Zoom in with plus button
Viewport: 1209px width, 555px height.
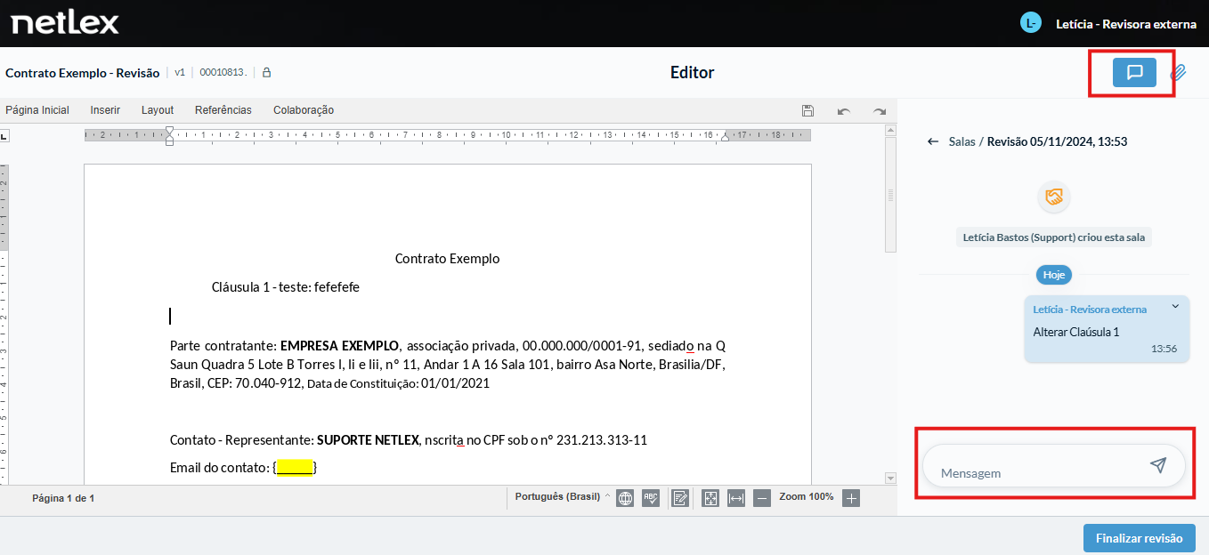click(851, 498)
